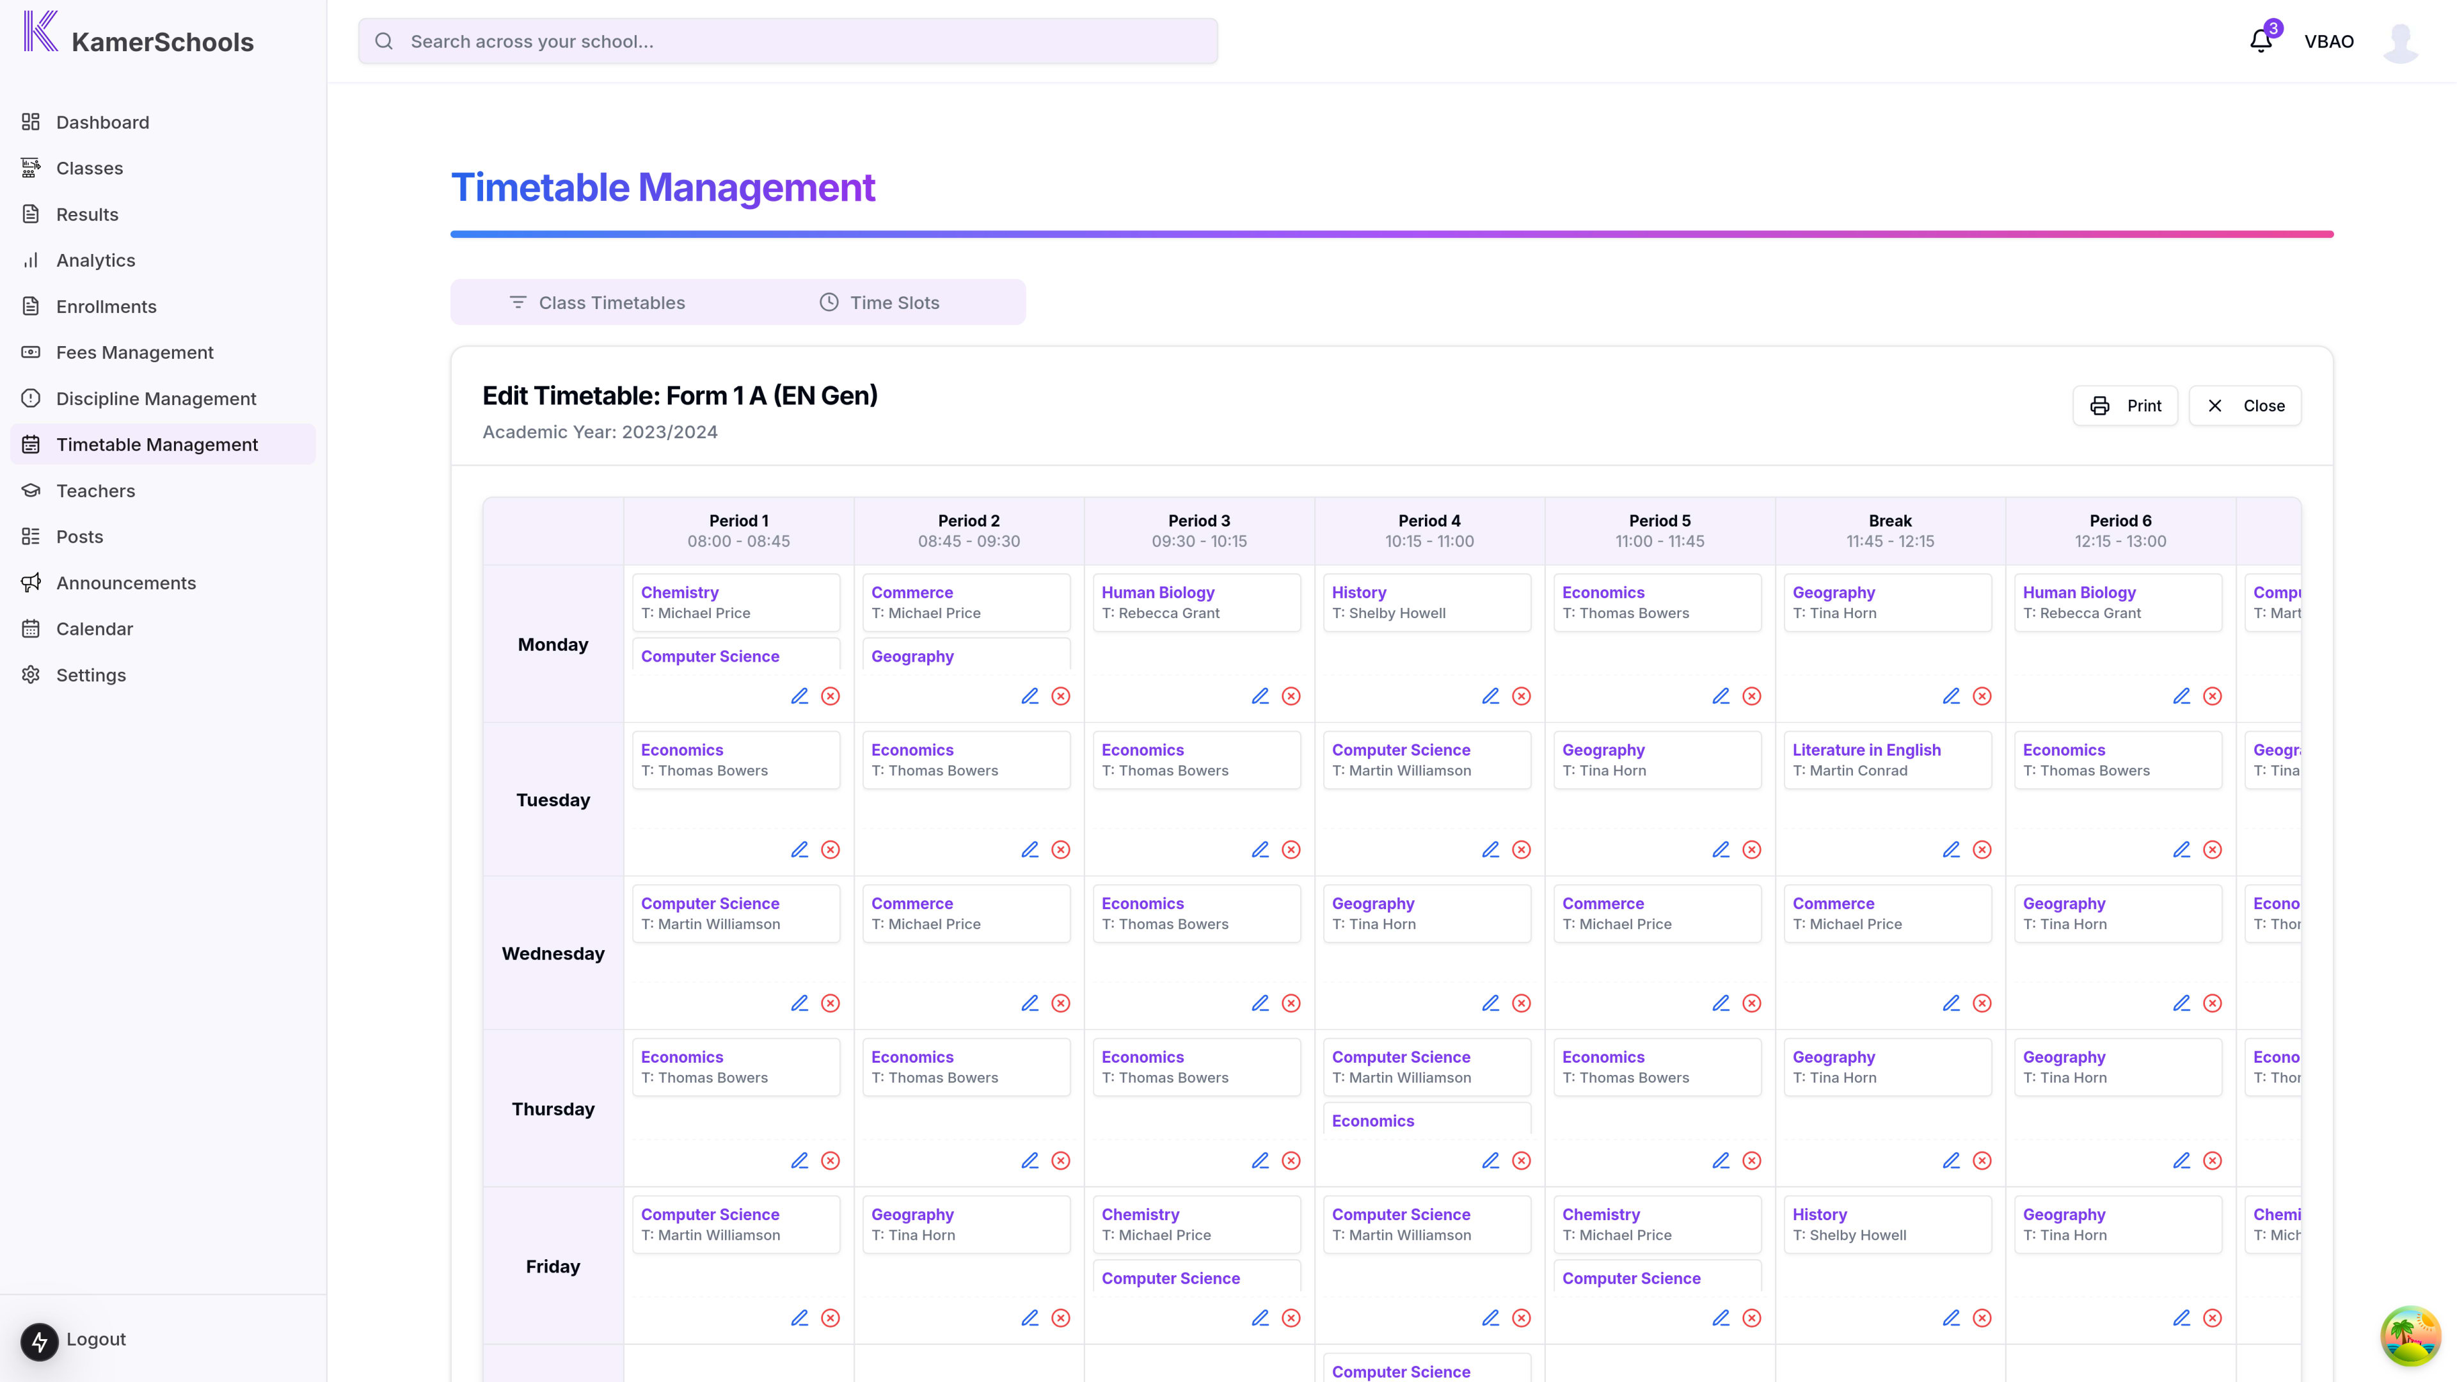Viewport: 2457px width, 1382px height.
Task: Click the user profile avatar
Action: (2401, 41)
